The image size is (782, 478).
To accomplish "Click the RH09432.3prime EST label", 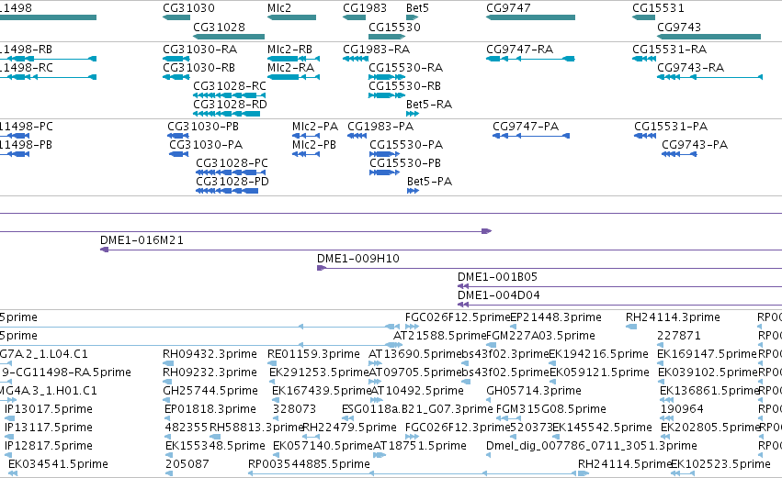I will click(210, 354).
